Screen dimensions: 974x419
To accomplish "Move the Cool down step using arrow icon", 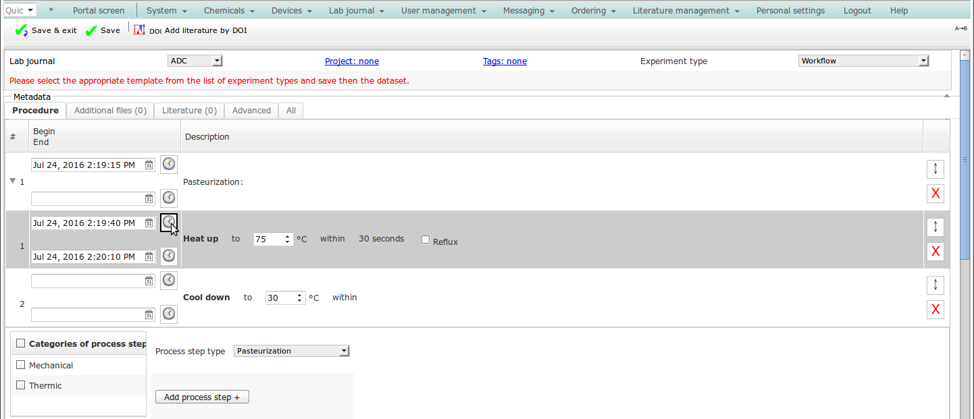I will click(x=935, y=285).
